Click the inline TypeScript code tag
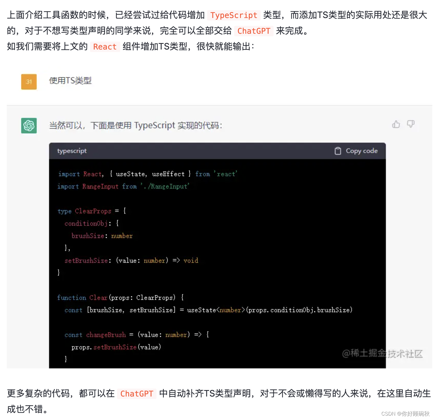434x419 pixels. click(x=234, y=15)
